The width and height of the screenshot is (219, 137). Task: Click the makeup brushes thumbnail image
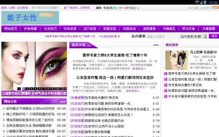click(x=177, y=60)
